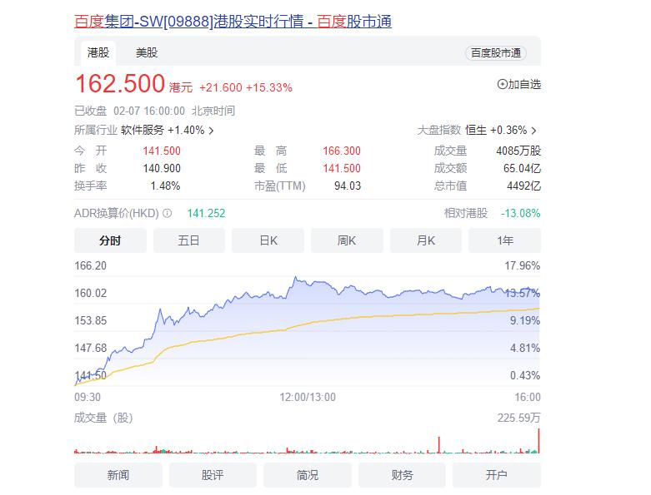Select the 周K chart tab

point(347,240)
